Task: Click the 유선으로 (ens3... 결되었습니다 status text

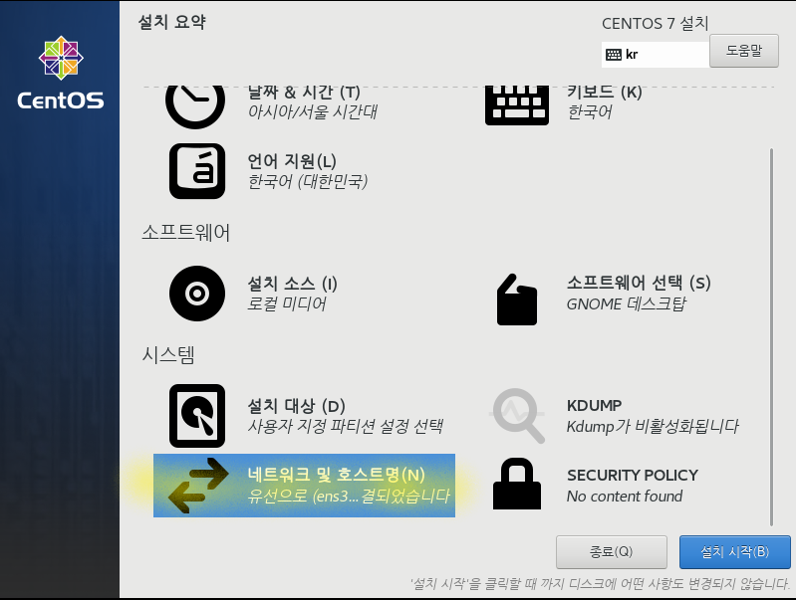Action: coord(349,496)
